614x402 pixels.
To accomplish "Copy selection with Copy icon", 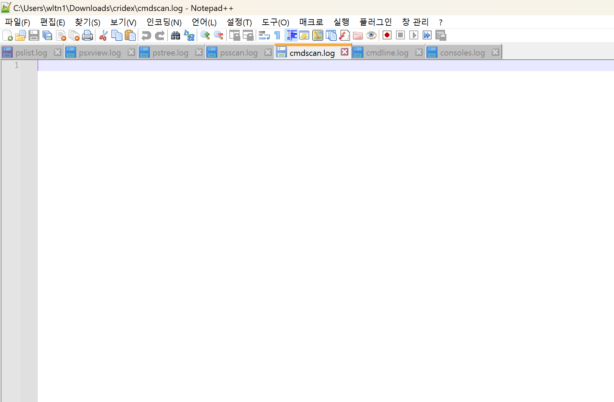I will click(x=117, y=35).
